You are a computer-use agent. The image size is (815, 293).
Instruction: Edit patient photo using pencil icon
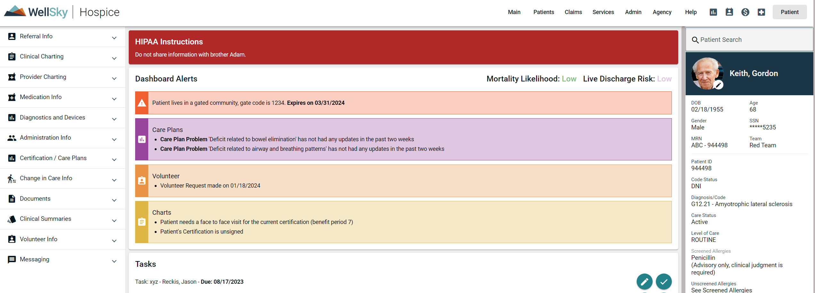point(719,85)
